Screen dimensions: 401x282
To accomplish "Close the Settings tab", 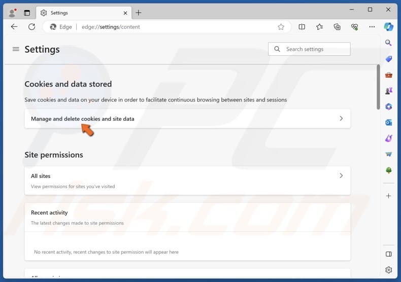I will coord(125,13).
